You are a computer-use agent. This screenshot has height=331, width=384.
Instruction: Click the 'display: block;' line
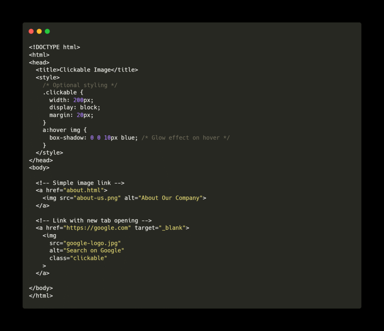75,108
